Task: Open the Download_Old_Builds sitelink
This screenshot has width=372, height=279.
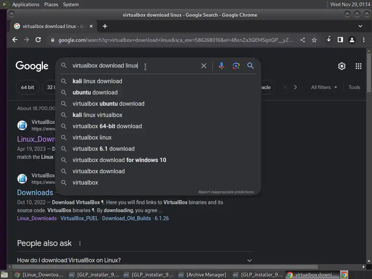Action: (x=126, y=218)
